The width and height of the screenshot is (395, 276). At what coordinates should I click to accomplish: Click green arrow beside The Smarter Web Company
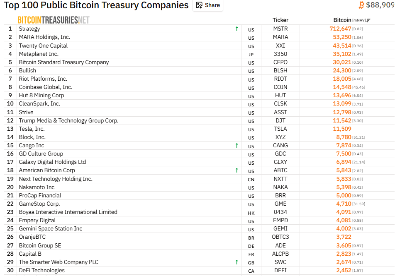[x=237, y=262]
